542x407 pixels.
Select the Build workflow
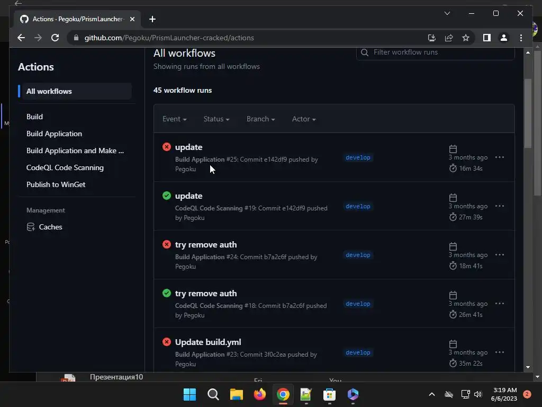(34, 117)
